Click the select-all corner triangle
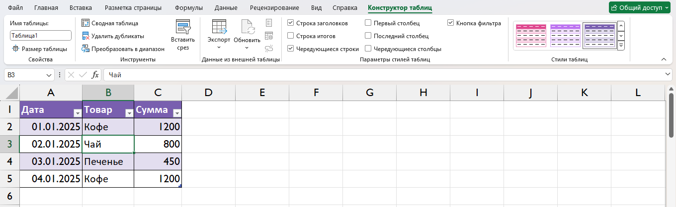The image size is (676, 207). [x=12, y=94]
